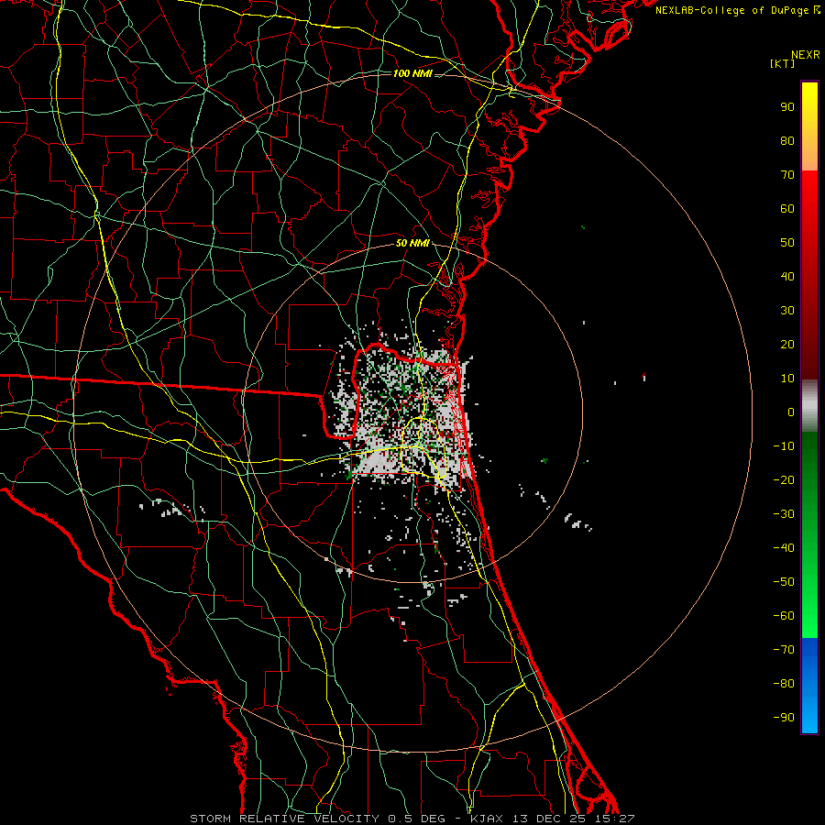The width and height of the screenshot is (825, 825).
Task: Click the '100 NMI' range ring label
Action: 413,73
